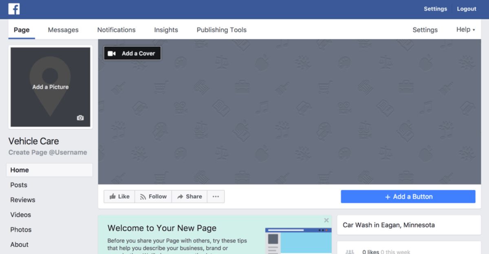Click Settings in the blue top bar
This screenshot has width=489, height=254.
click(x=435, y=9)
